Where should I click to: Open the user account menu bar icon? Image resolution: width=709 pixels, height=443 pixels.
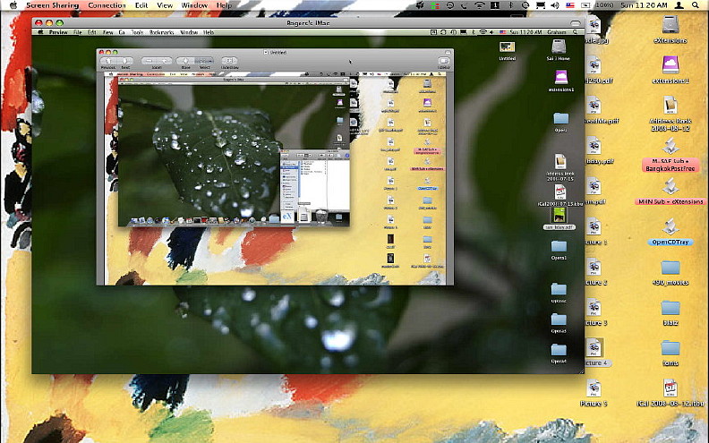(x=679, y=5)
